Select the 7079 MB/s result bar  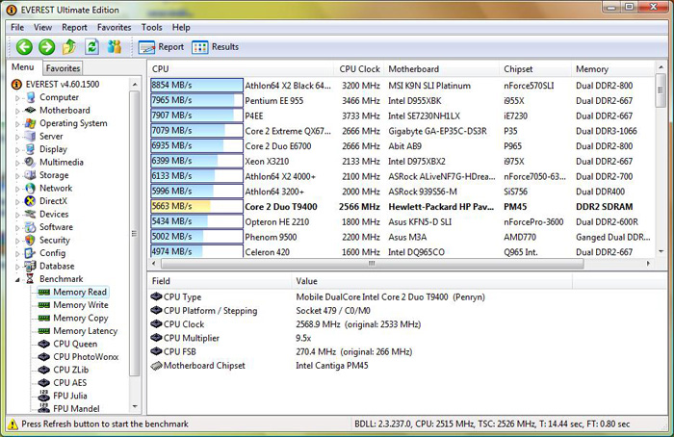[196, 131]
